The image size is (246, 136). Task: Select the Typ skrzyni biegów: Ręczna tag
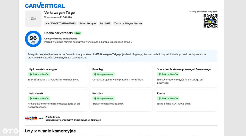tap(128, 23)
